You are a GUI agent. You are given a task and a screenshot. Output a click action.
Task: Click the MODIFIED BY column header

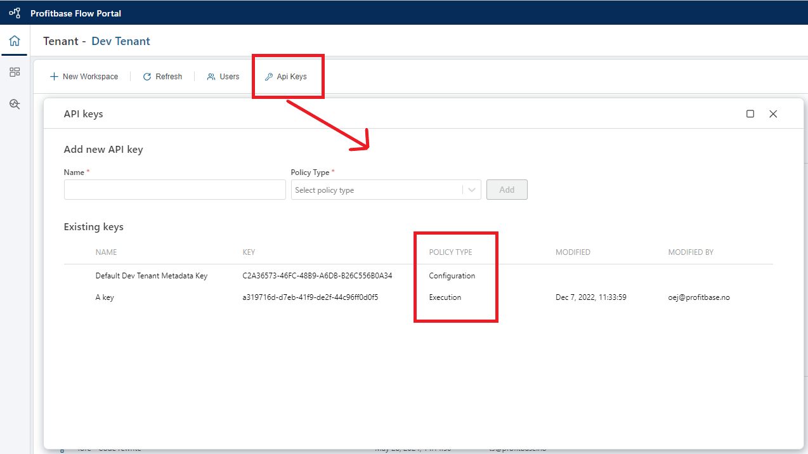pos(691,252)
